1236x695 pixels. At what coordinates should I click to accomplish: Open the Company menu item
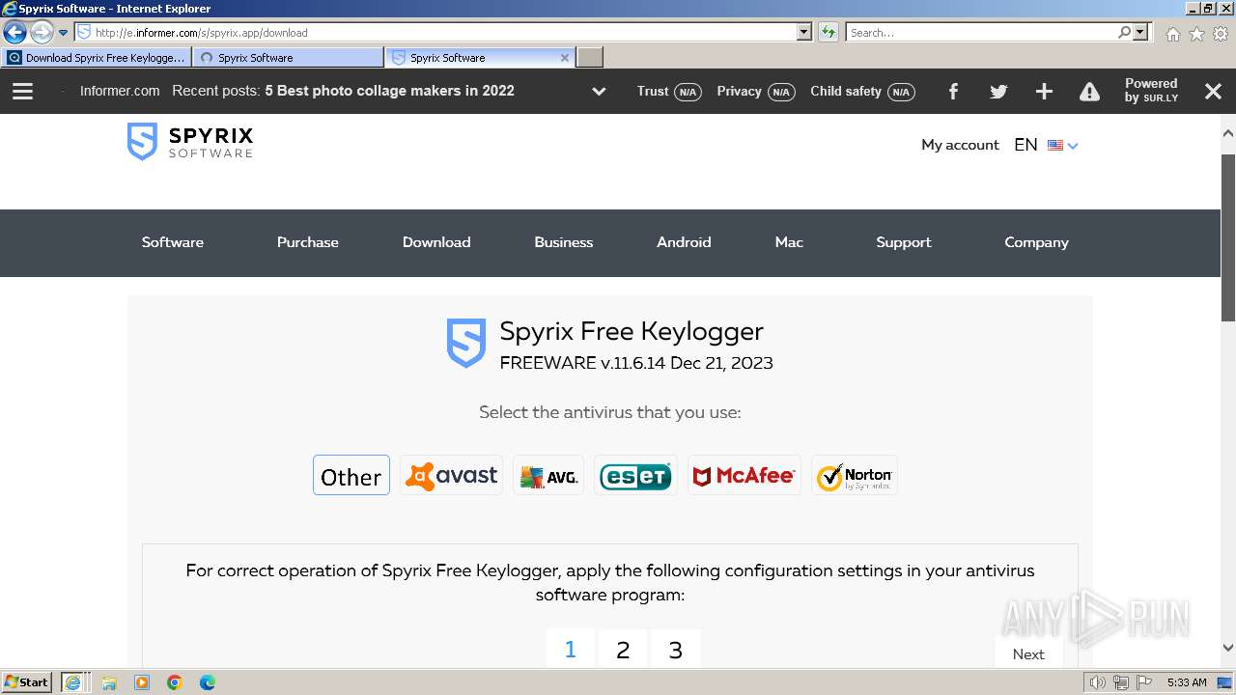click(x=1036, y=242)
